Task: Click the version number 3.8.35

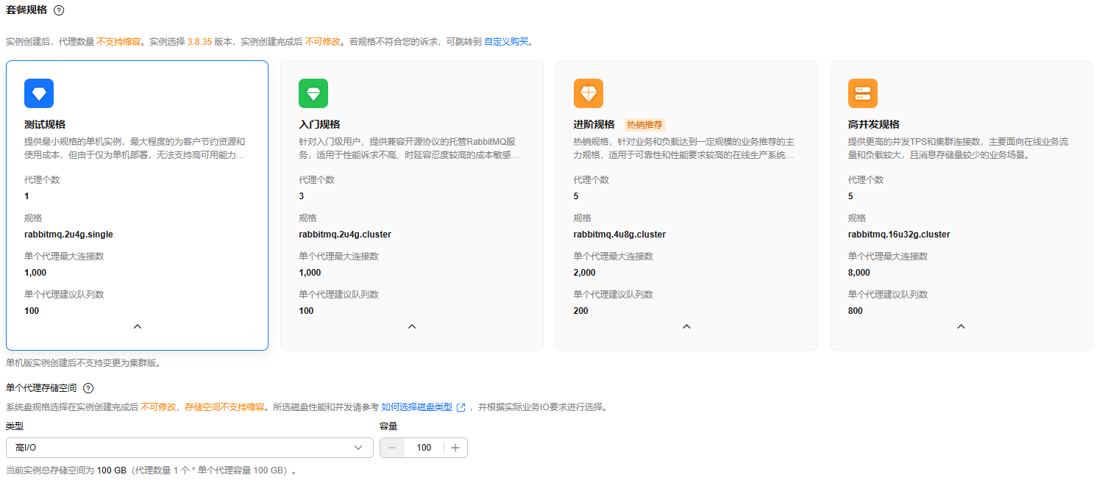Action: 199,42
